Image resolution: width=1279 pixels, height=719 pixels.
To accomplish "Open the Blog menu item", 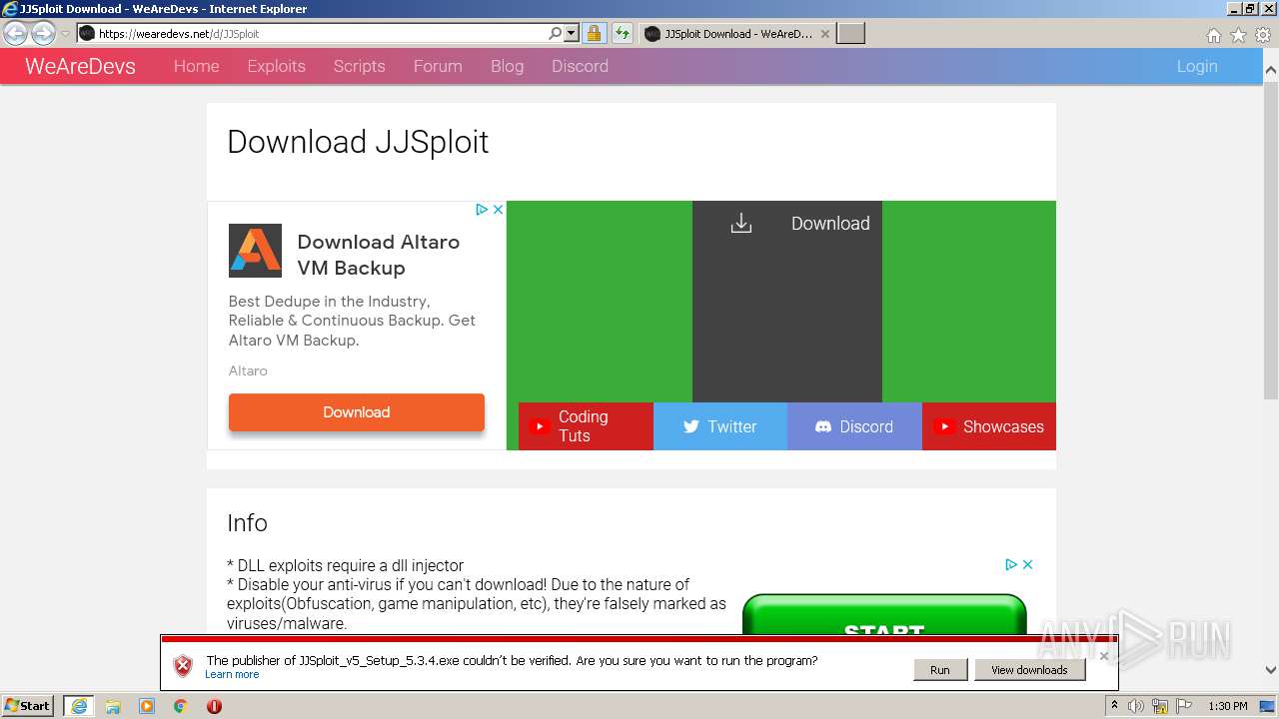I will click(x=507, y=66).
